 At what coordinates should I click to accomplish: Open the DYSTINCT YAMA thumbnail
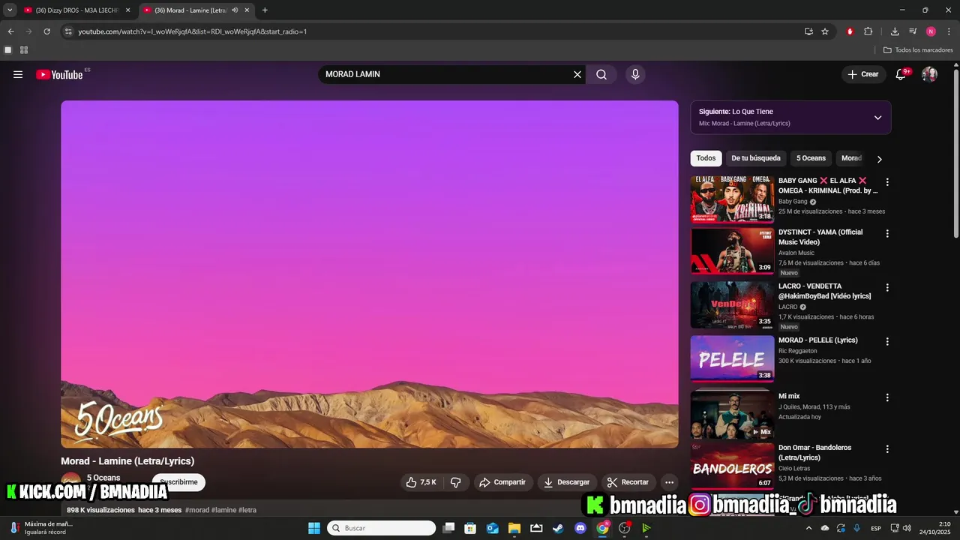[732, 251]
